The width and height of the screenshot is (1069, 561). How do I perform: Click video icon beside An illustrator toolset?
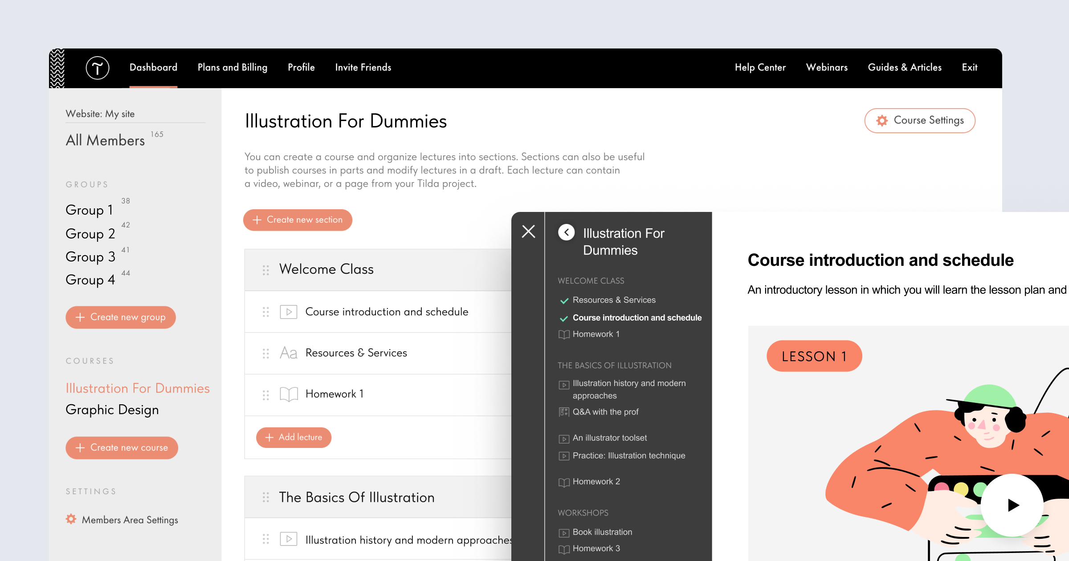point(564,439)
